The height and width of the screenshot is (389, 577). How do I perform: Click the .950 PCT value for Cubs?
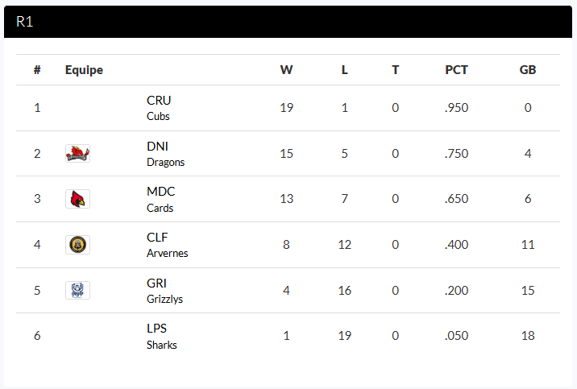[x=456, y=108]
